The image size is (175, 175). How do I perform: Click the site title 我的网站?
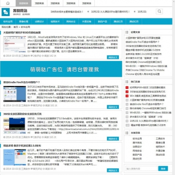point(20,11)
